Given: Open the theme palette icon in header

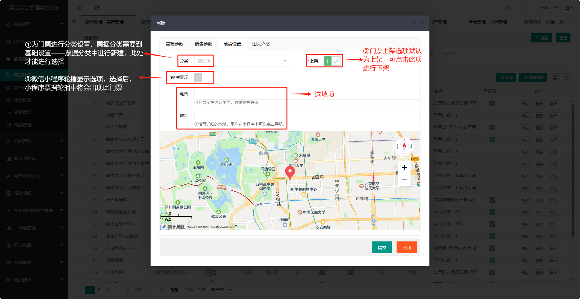Looking at the screenshot, I should click(508, 8).
